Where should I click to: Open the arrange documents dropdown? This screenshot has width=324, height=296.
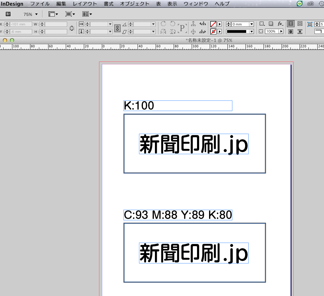click(x=87, y=14)
